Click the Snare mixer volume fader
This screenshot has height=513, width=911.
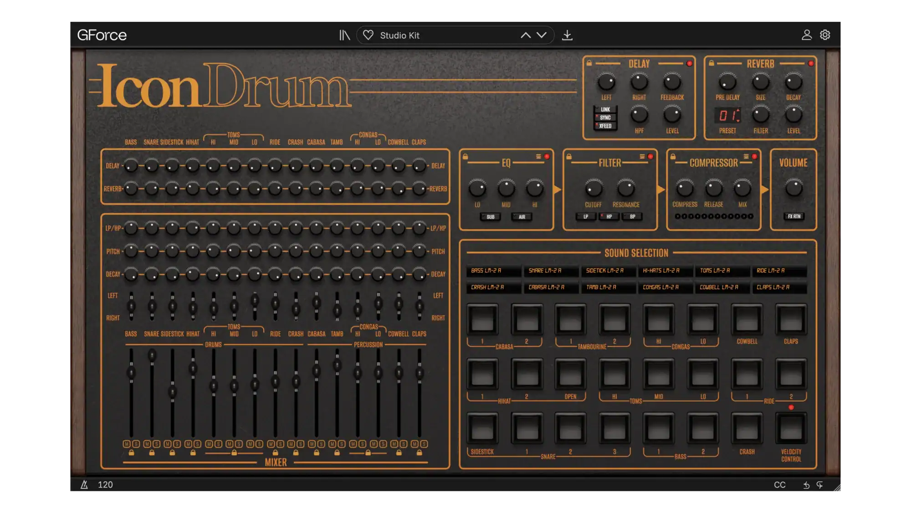point(152,355)
